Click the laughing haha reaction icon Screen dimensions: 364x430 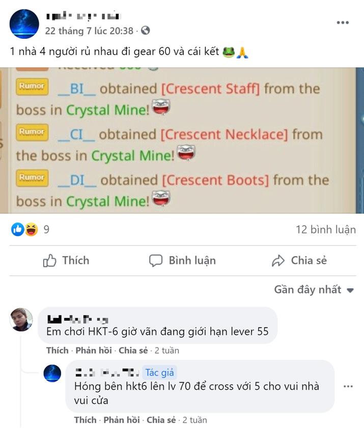[x=32, y=229]
